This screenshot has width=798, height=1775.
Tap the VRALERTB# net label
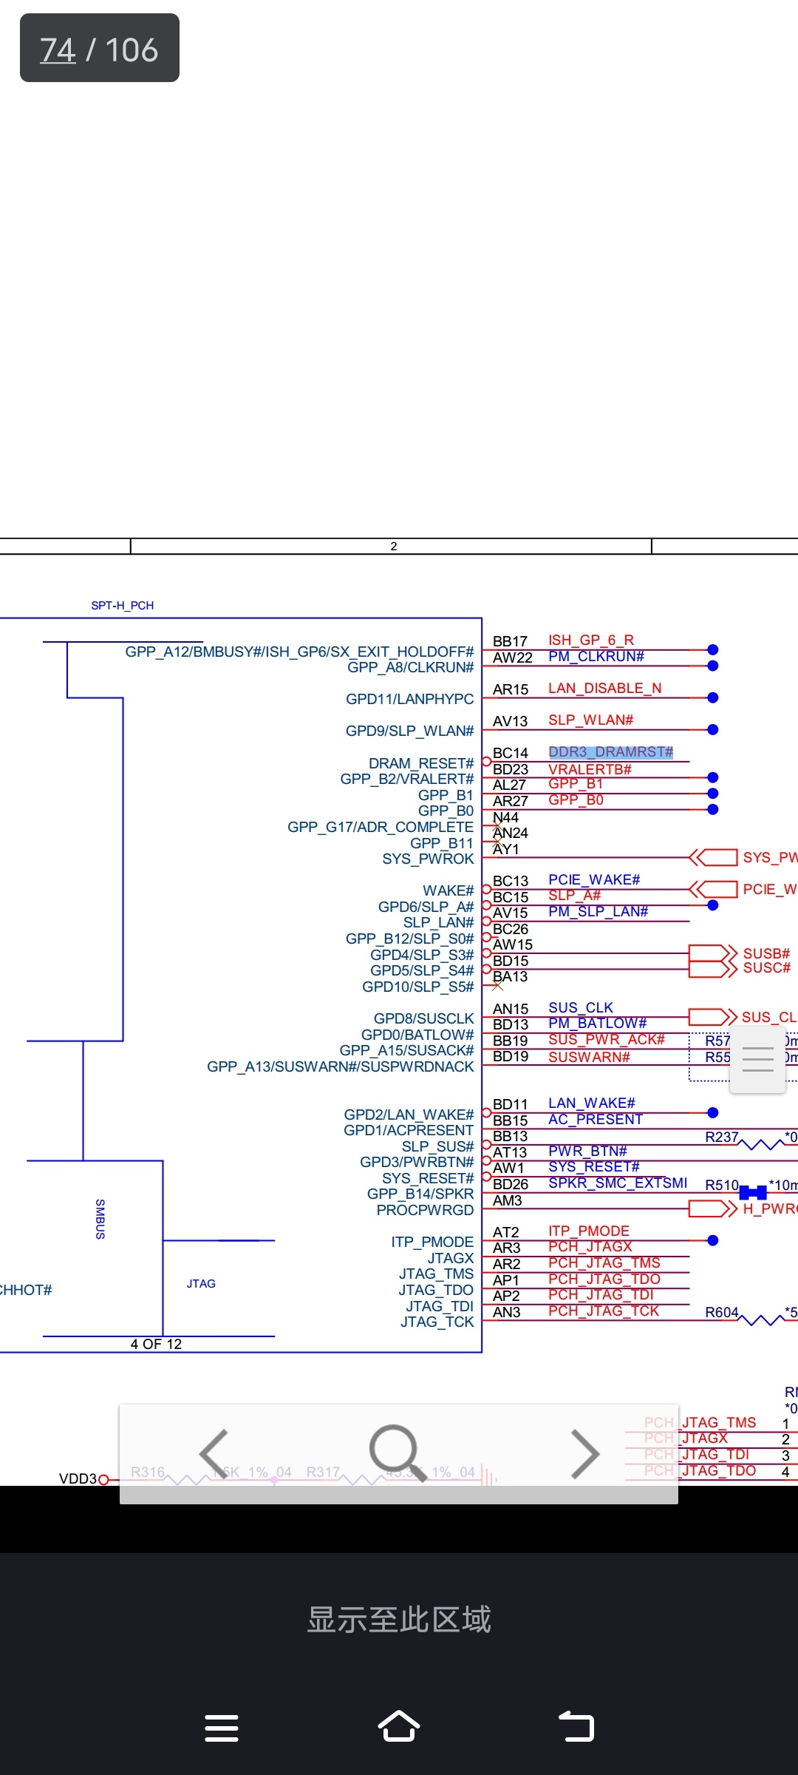[590, 769]
